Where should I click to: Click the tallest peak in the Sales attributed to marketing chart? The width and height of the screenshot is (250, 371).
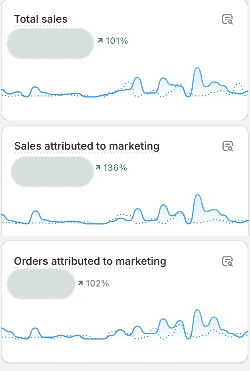197,195
